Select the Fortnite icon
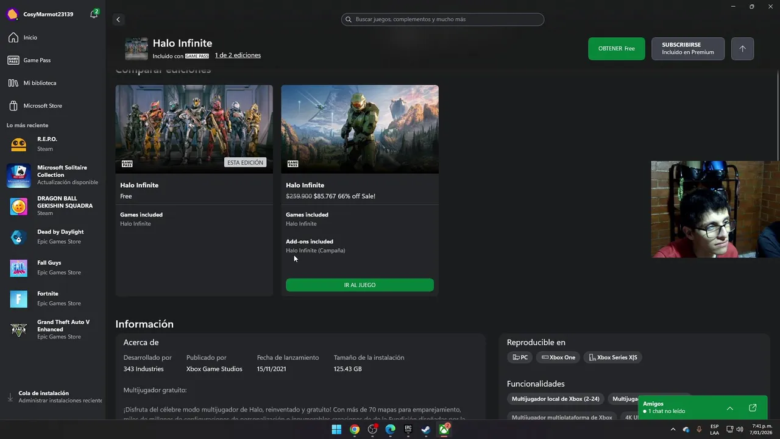 pos(19,299)
